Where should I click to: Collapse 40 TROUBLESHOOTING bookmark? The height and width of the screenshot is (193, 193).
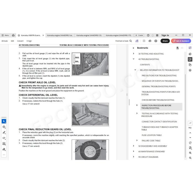133,59
